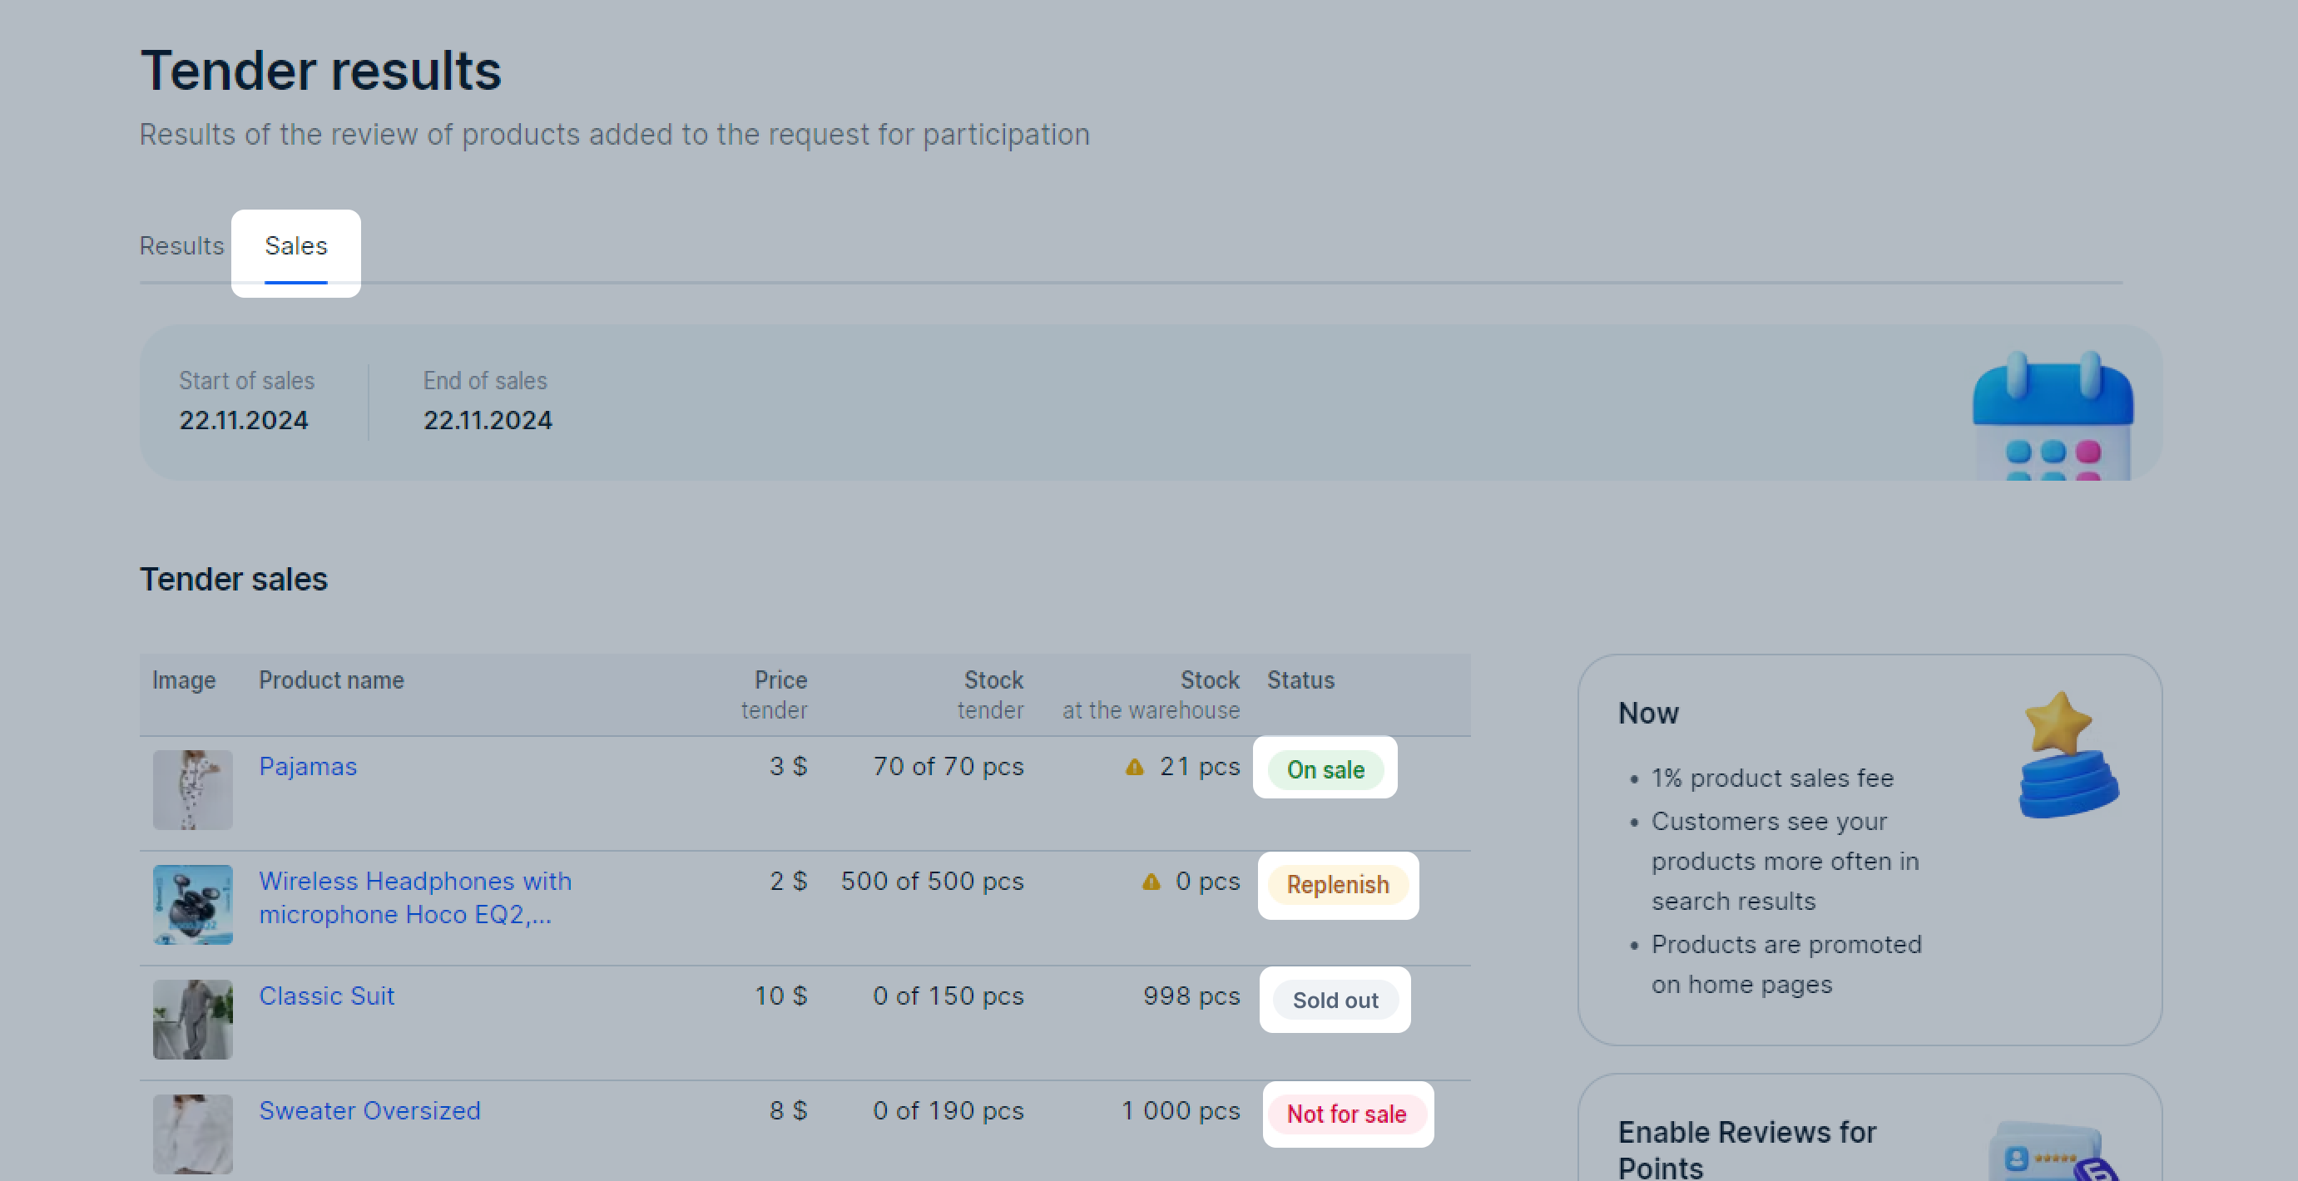Click the Classic Suit product thumbnail

pos(193,1020)
